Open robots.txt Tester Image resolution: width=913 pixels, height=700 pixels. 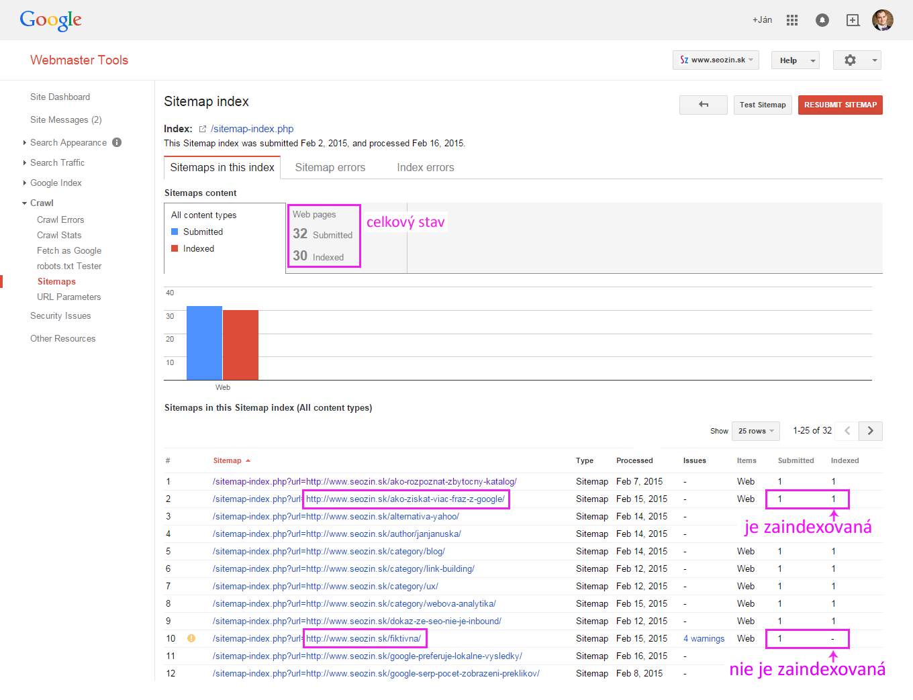tap(69, 266)
